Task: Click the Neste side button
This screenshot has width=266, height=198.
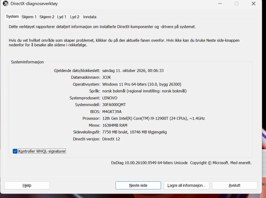Action: click(x=138, y=186)
